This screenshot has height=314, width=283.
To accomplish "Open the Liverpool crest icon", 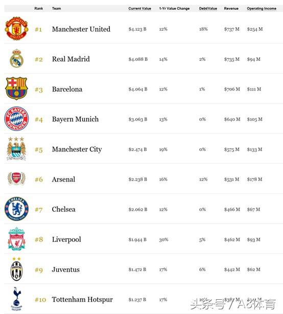I will 16,239.
